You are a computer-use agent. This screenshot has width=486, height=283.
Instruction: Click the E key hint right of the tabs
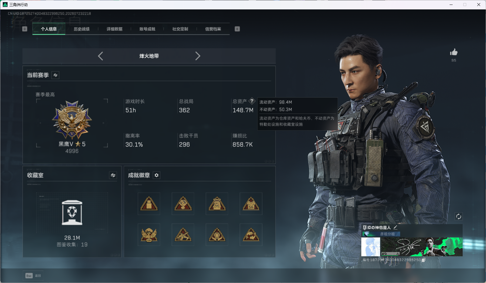click(x=237, y=29)
